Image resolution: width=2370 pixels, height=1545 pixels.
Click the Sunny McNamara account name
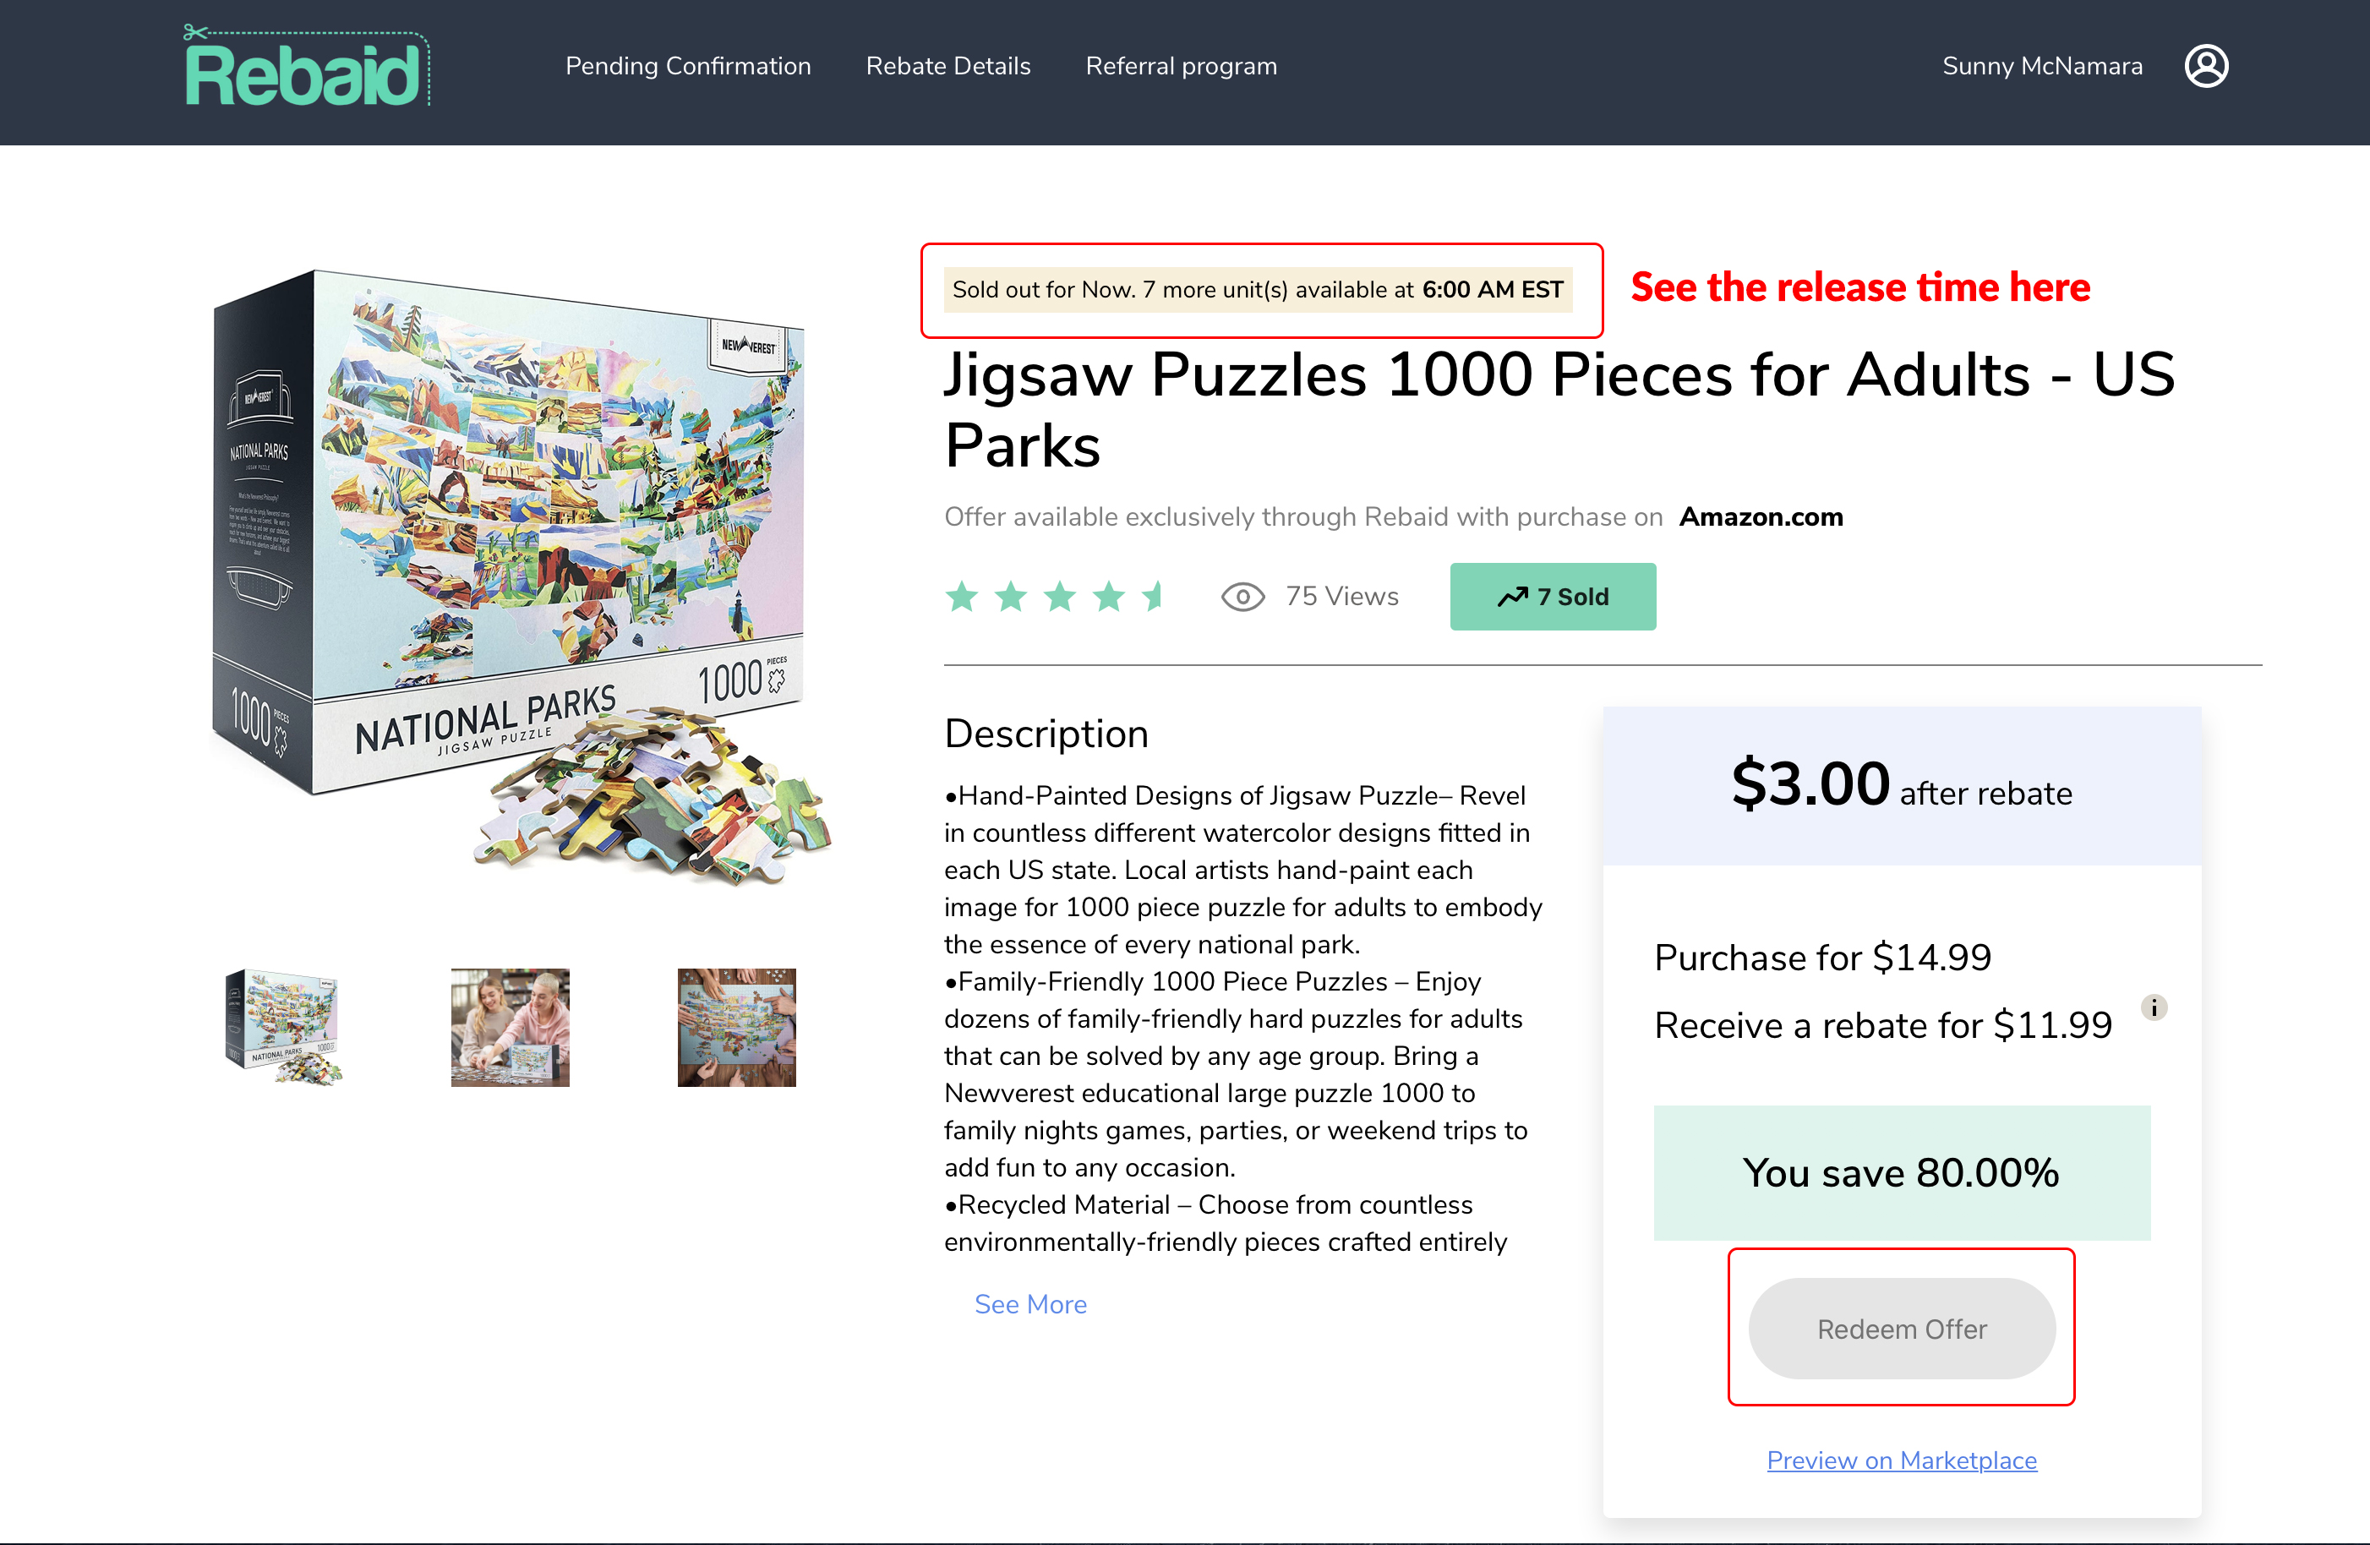[2041, 67]
